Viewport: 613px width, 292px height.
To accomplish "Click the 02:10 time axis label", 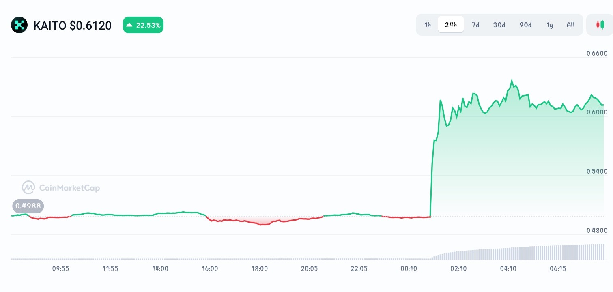I will pos(458,268).
